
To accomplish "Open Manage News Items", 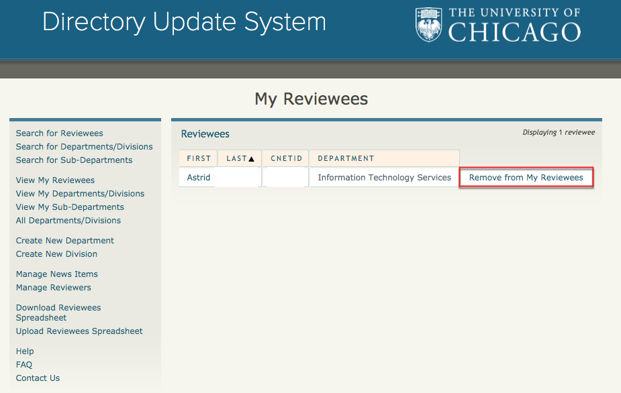I will click(x=57, y=274).
